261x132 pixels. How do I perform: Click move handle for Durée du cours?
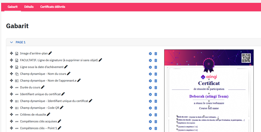11,87
